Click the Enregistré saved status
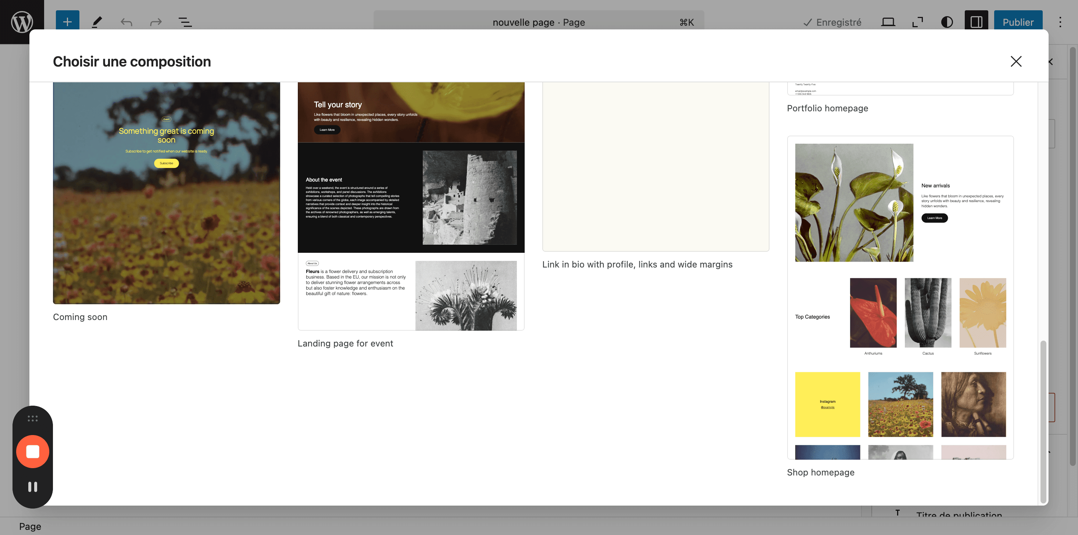 point(832,22)
